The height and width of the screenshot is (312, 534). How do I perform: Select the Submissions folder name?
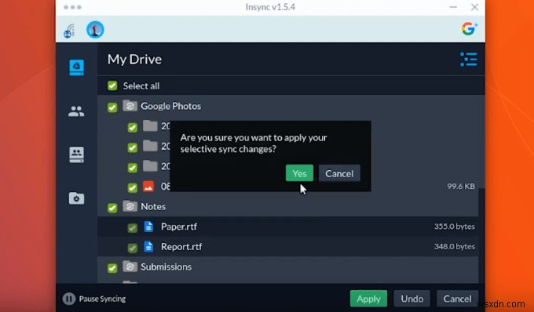166,267
